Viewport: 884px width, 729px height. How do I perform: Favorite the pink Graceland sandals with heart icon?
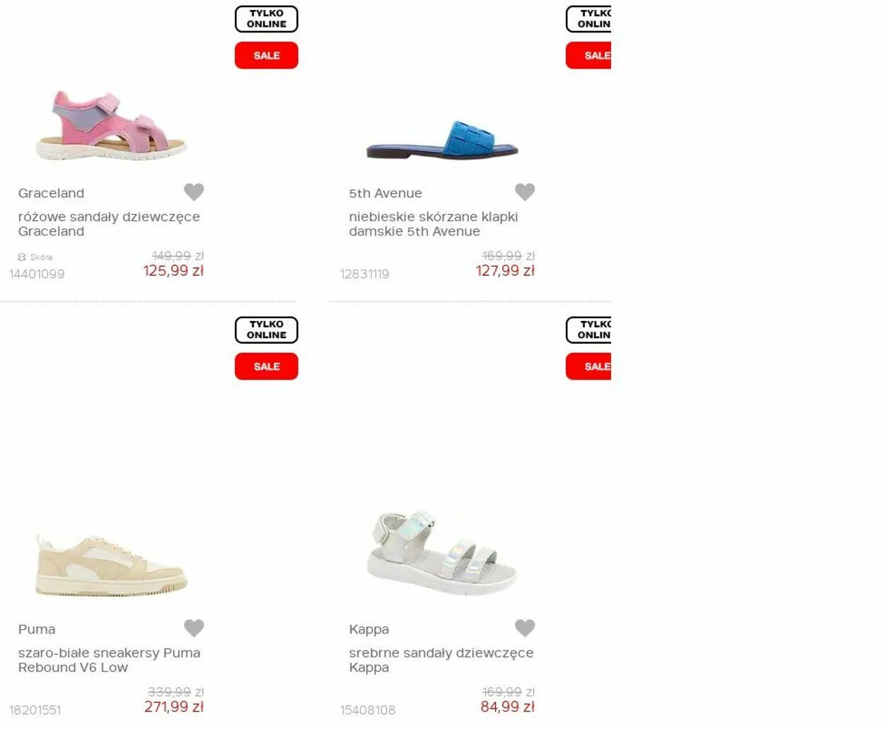point(194,192)
